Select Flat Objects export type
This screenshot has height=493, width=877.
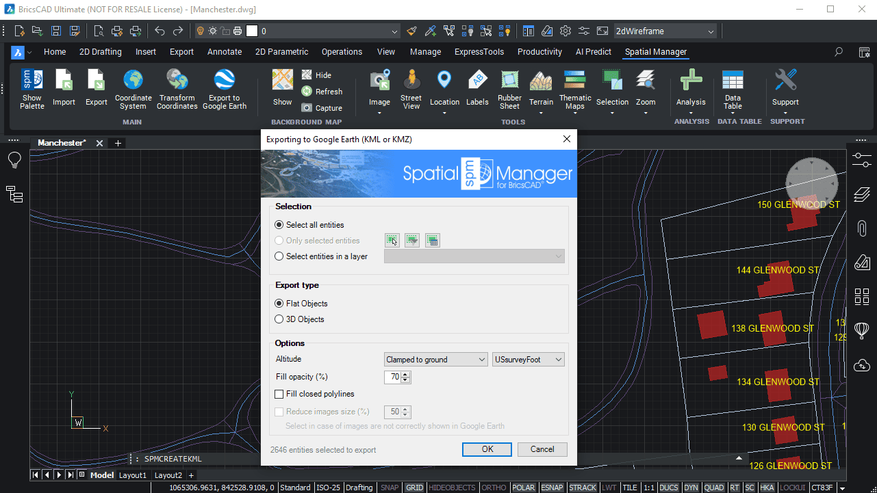[x=301, y=304]
